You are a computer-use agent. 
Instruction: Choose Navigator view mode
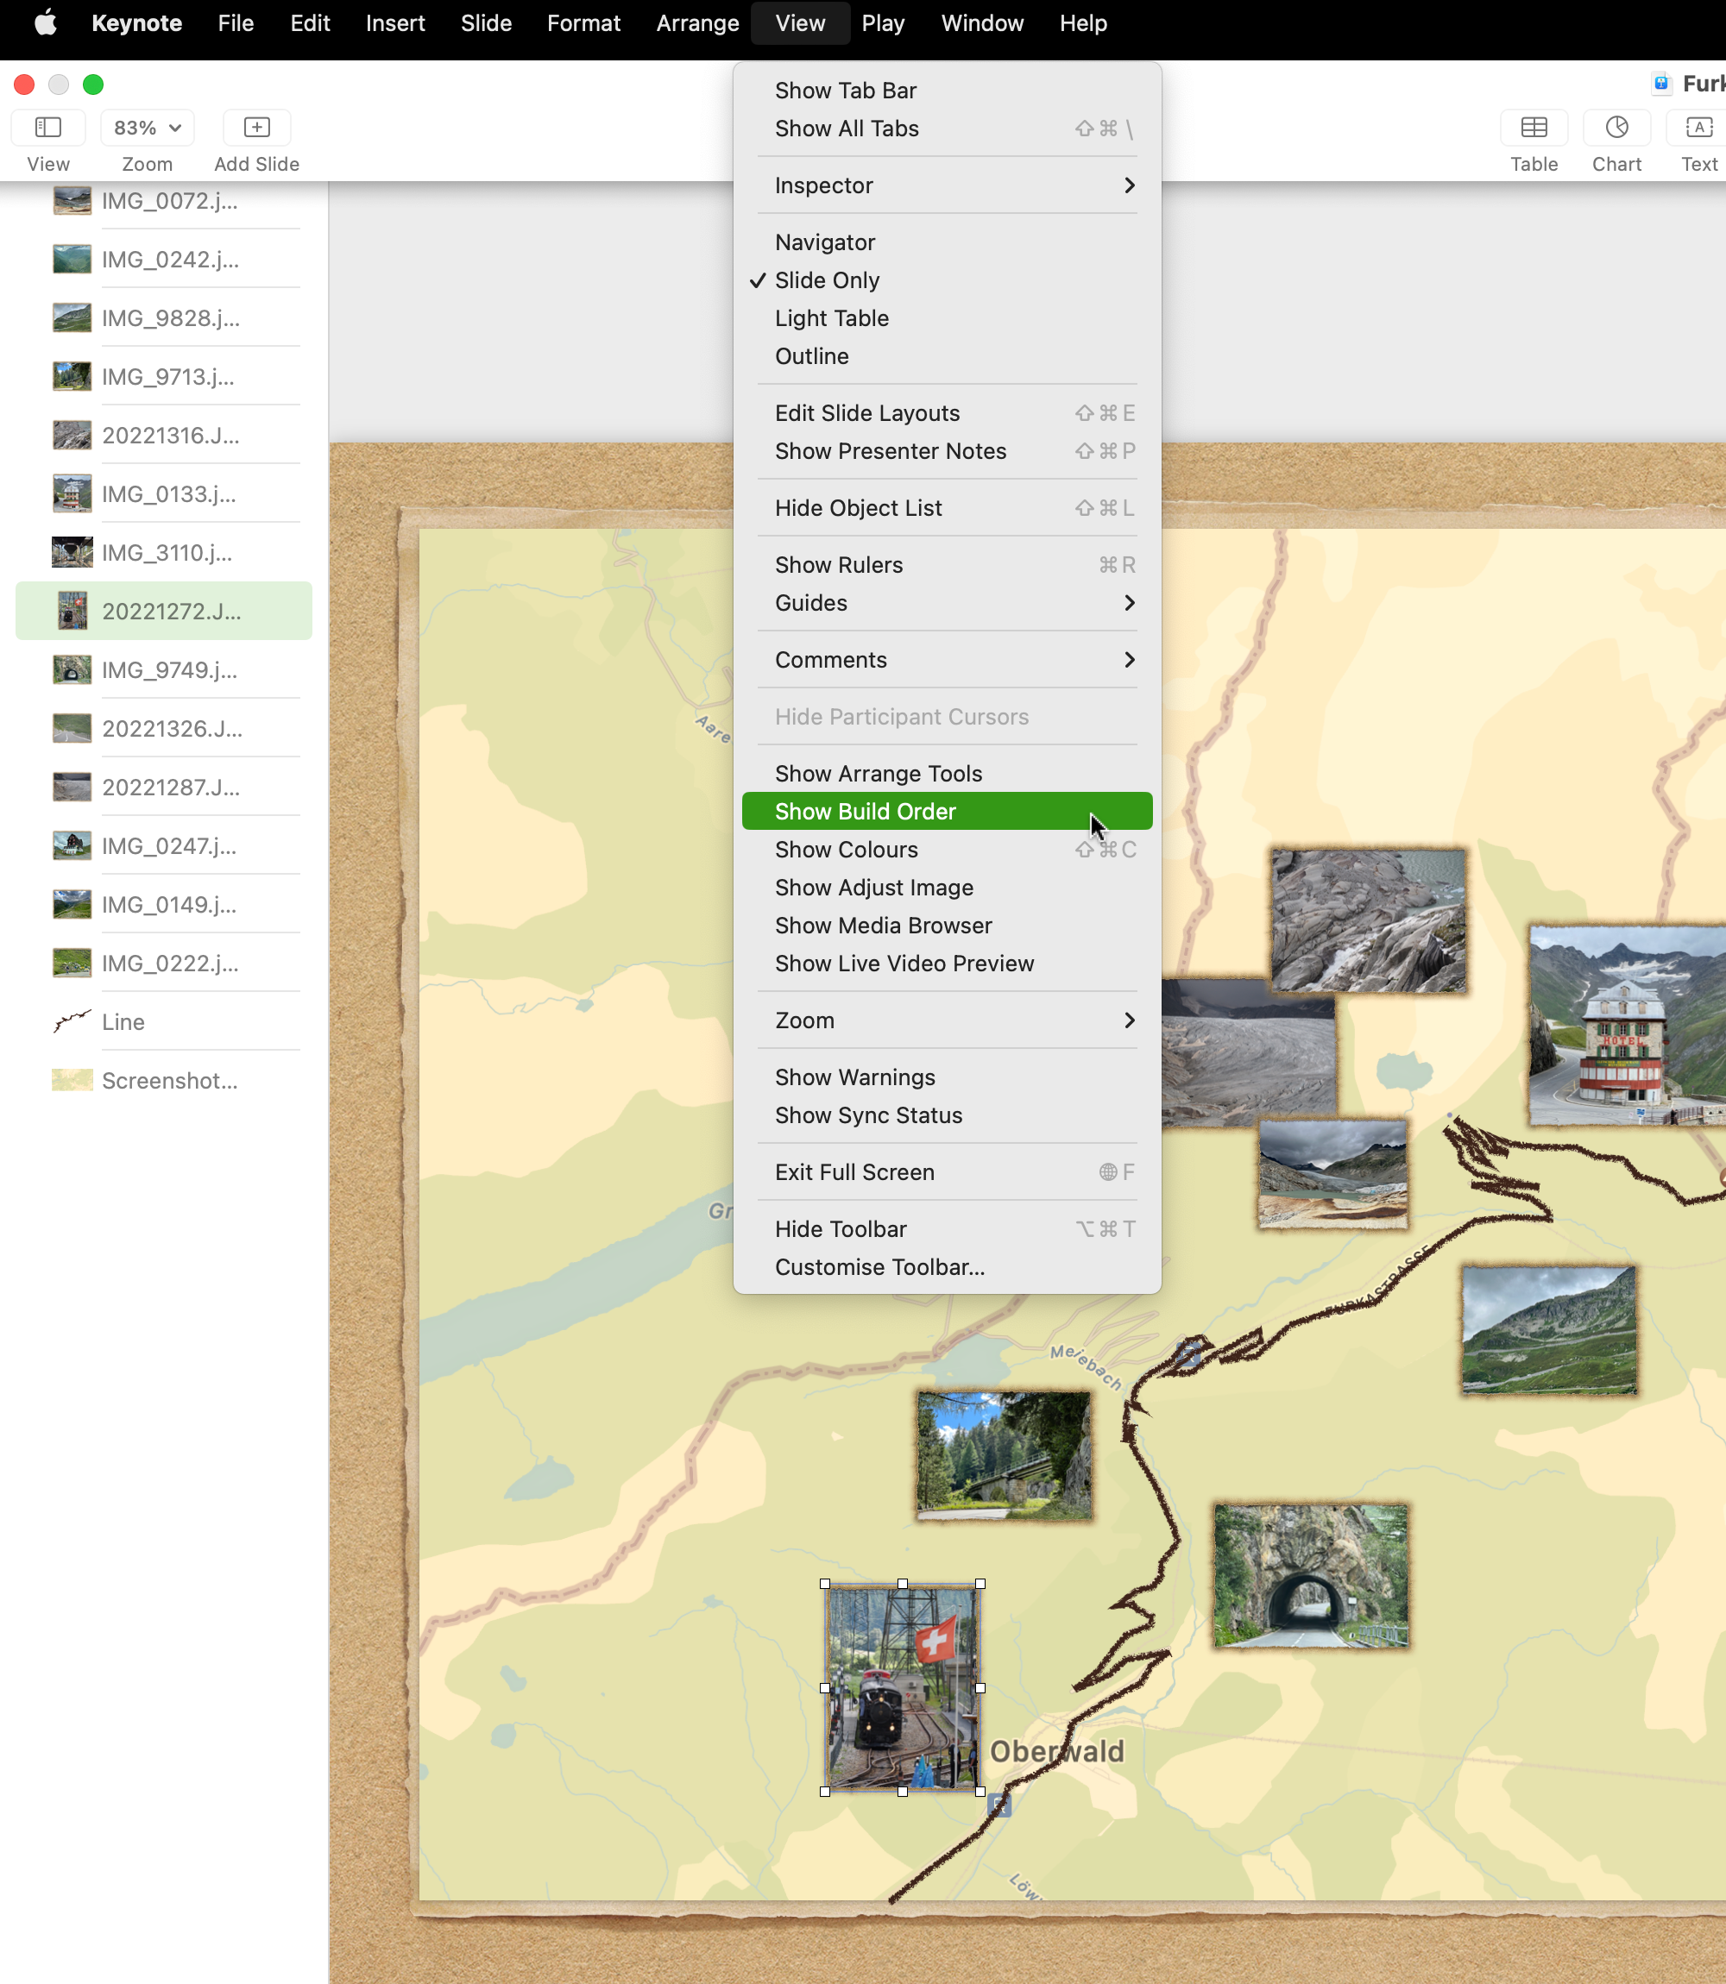[947, 242]
